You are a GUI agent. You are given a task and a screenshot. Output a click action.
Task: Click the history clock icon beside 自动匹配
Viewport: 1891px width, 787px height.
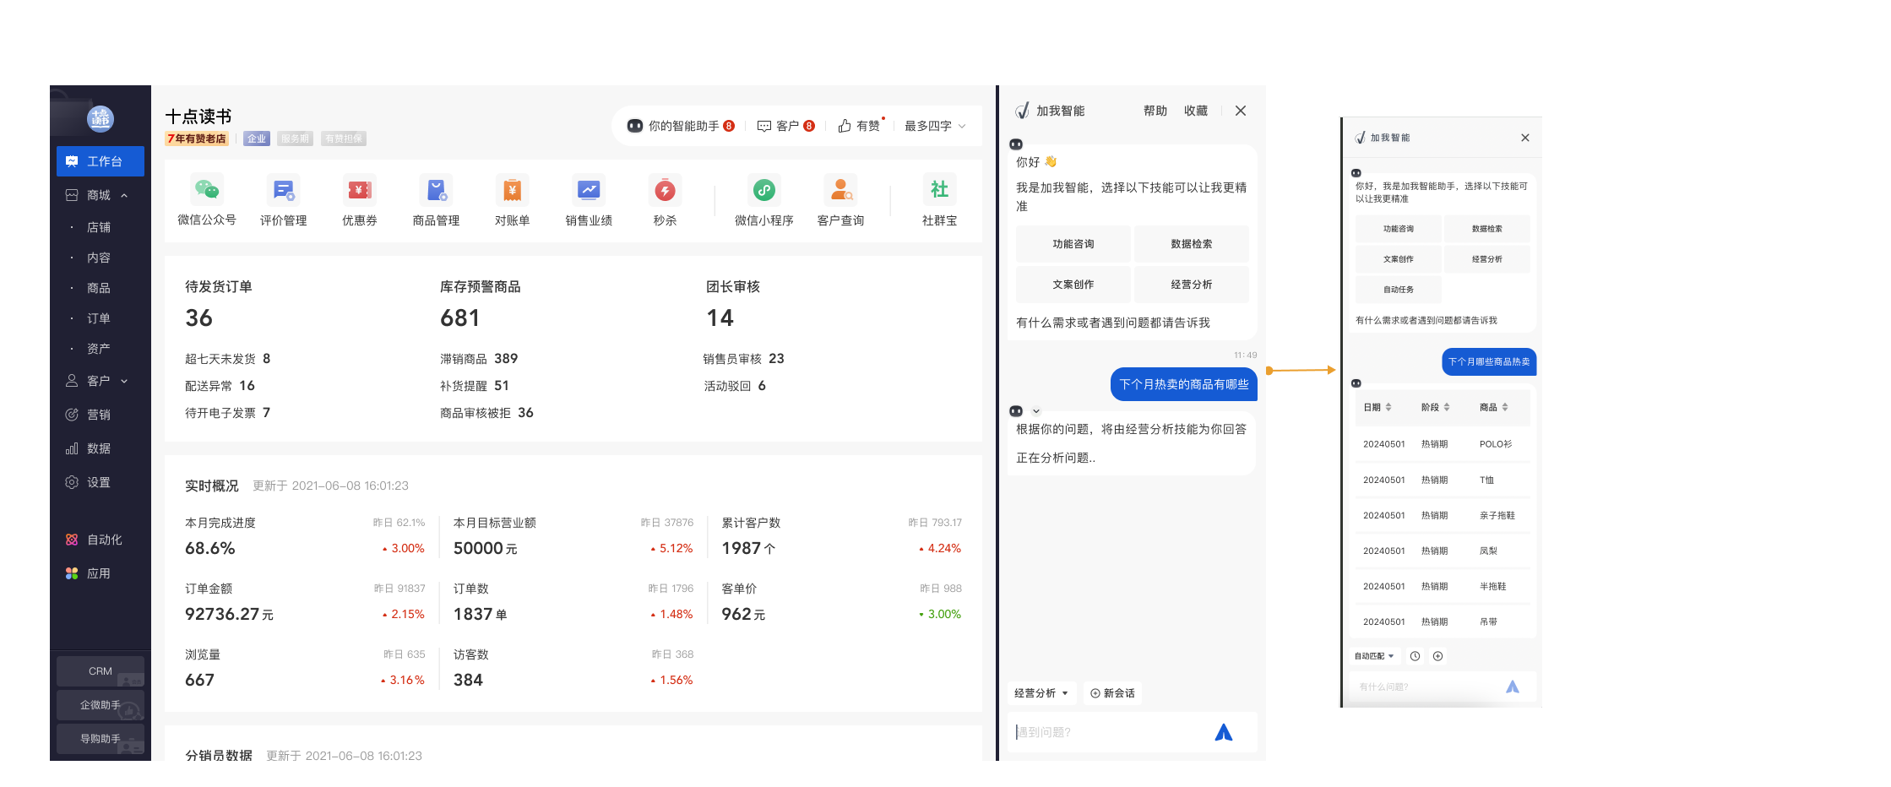point(1415,656)
